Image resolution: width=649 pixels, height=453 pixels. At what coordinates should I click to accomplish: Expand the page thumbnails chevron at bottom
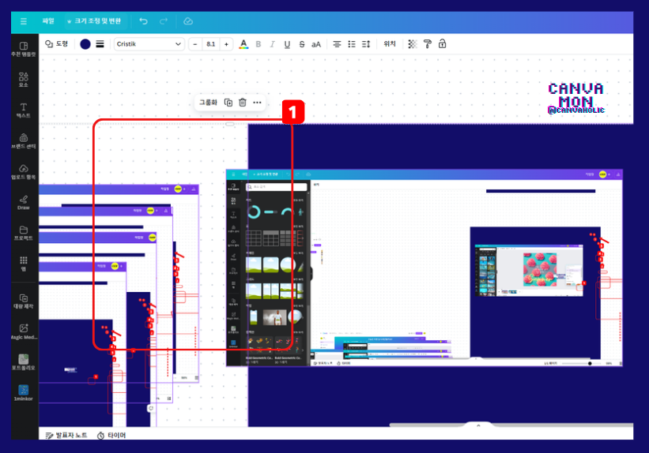point(478,425)
